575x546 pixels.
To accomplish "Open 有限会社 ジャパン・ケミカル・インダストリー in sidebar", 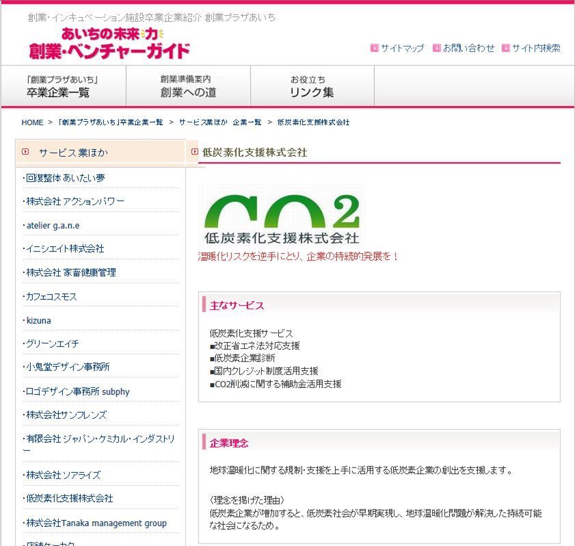I will click(100, 444).
